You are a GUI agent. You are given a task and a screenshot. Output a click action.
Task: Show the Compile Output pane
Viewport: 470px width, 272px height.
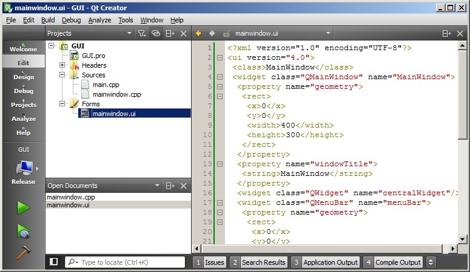pyautogui.click(x=392, y=262)
